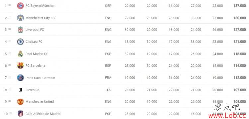Select the FC Barcelona crest icon
This screenshot has width=249, height=119.
pyautogui.click(x=20, y=66)
